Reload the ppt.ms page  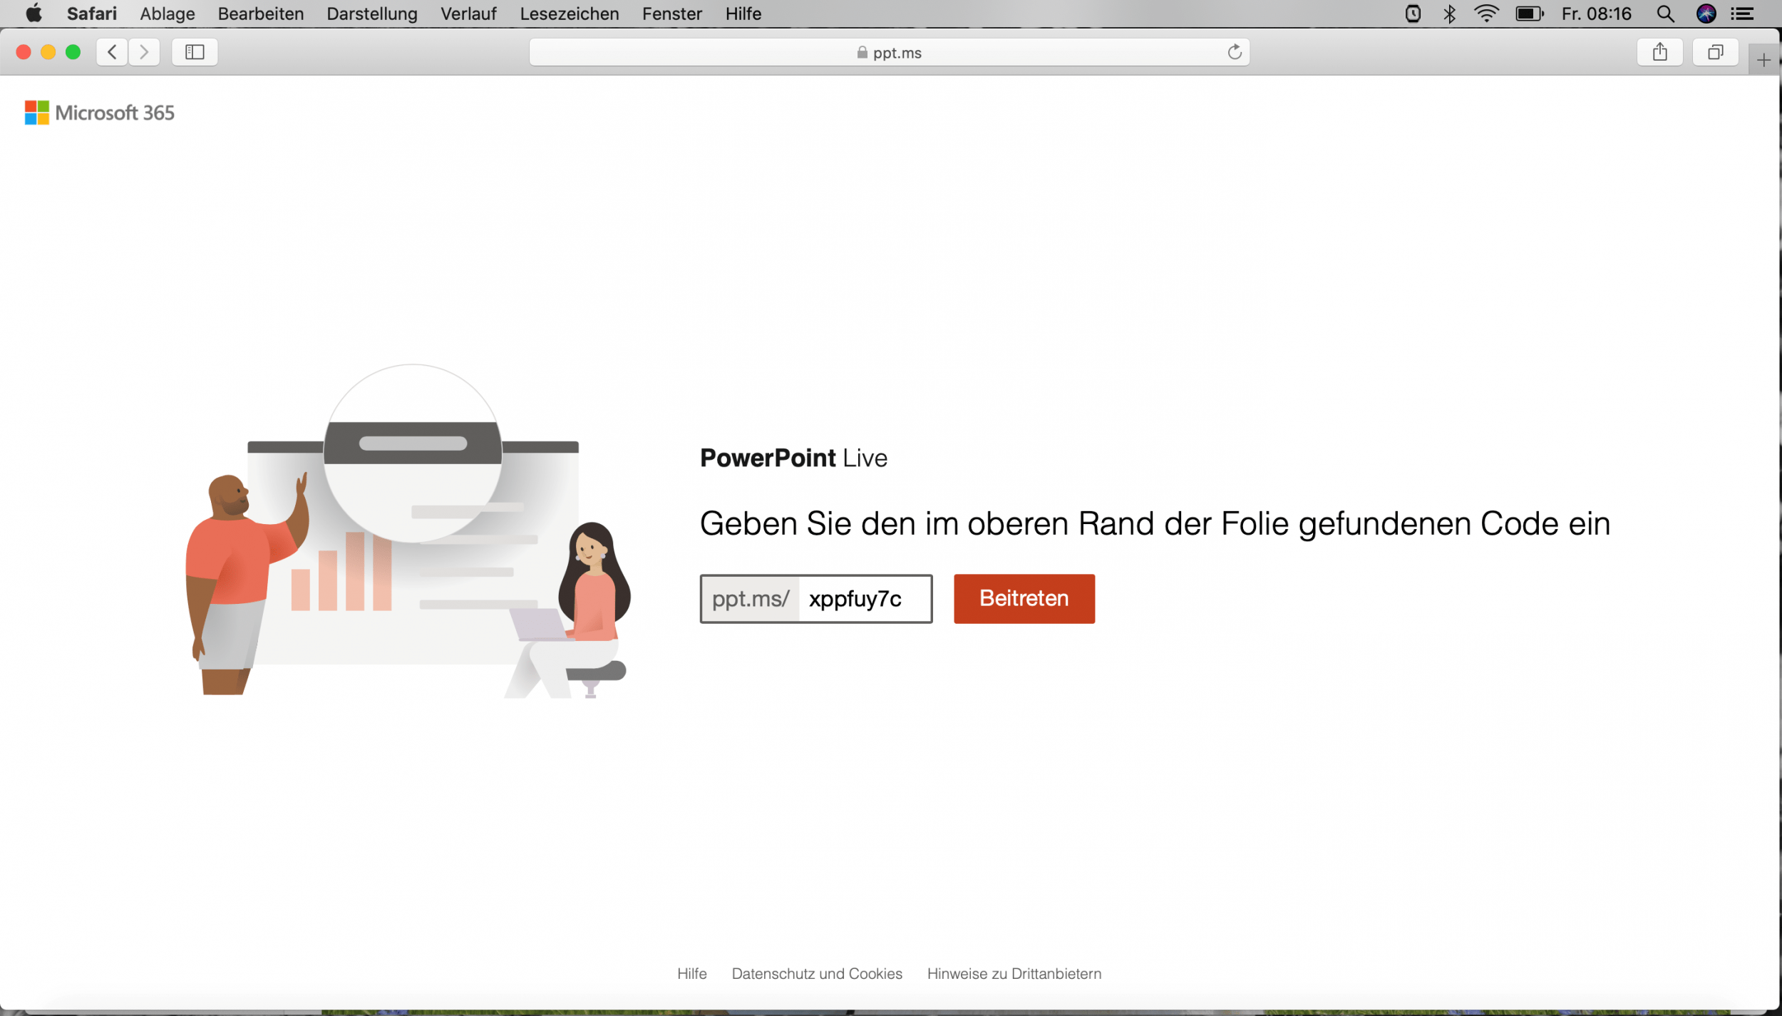(1234, 51)
